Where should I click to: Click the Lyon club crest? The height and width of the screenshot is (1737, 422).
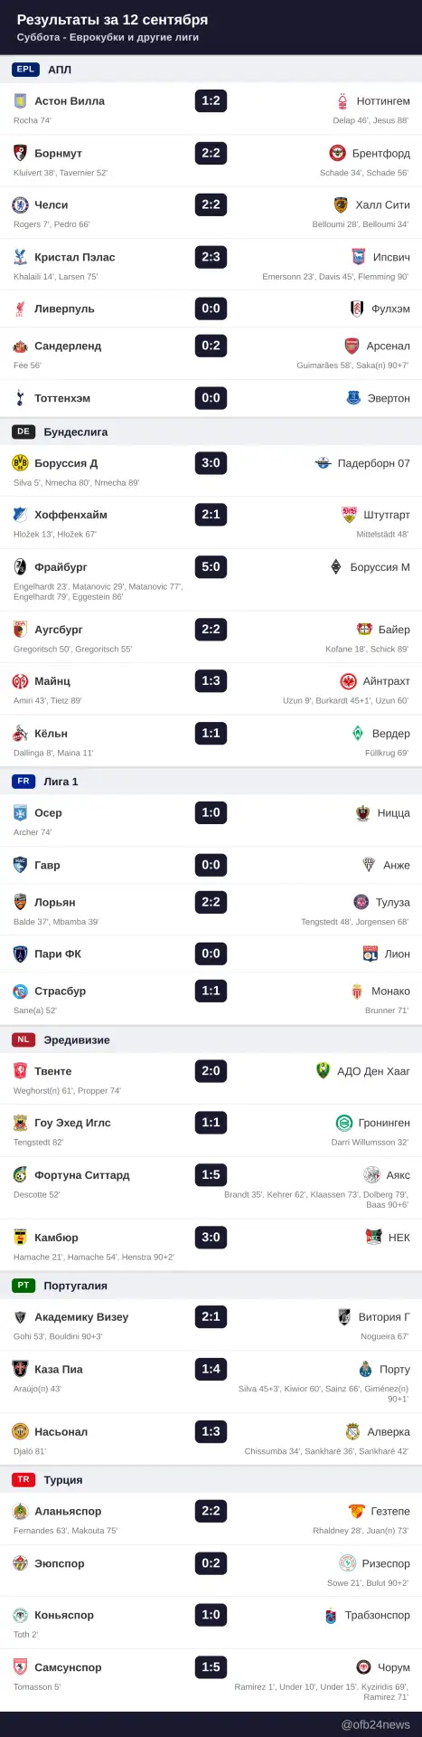pyautogui.click(x=370, y=954)
